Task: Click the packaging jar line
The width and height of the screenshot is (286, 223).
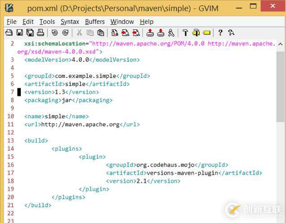Action: click(69, 100)
